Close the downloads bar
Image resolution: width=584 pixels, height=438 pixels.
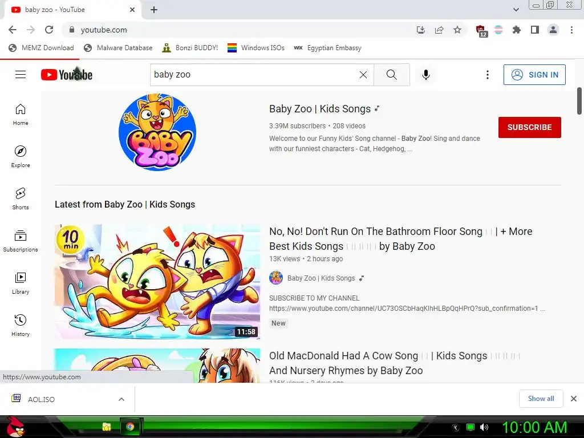(574, 399)
